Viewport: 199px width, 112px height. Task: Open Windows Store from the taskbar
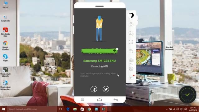pyautogui.click(x=82, y=109)
